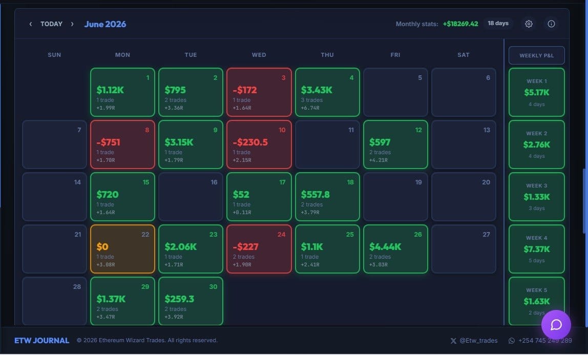Click the page vertical scrollbar thumb
The height and width of the screenshot is (355, 588).
(x=584, y=201)
